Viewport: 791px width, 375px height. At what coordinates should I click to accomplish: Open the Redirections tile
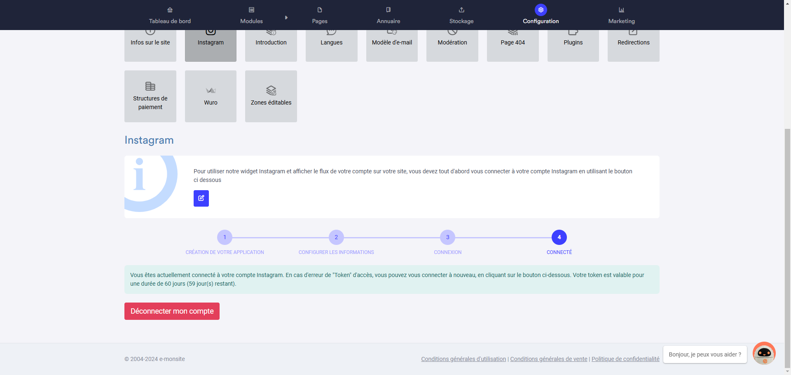coord(634,45)
